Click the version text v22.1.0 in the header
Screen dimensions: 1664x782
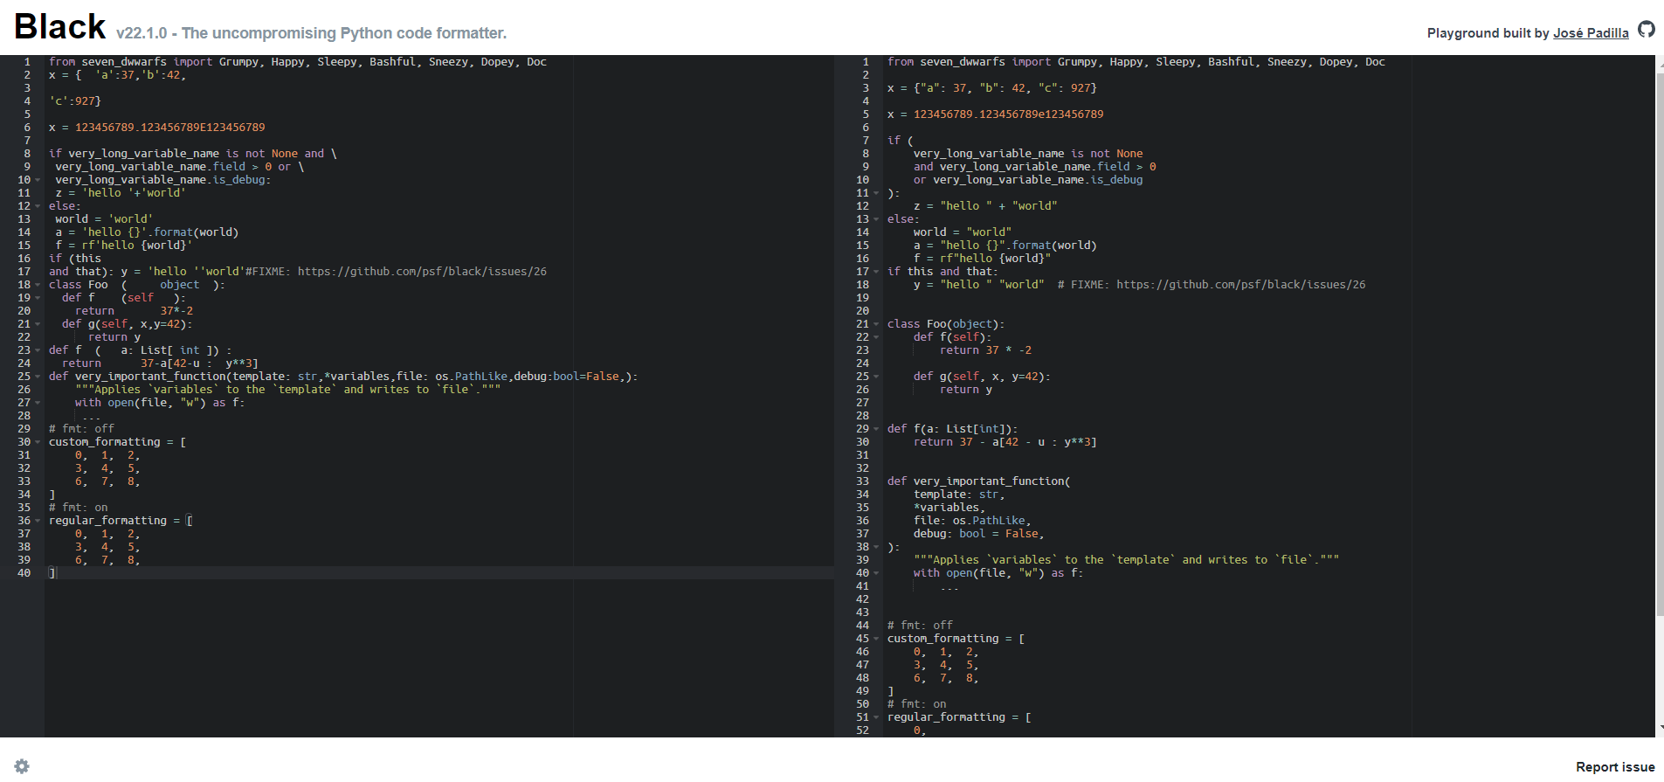click(x=142, y=33)
